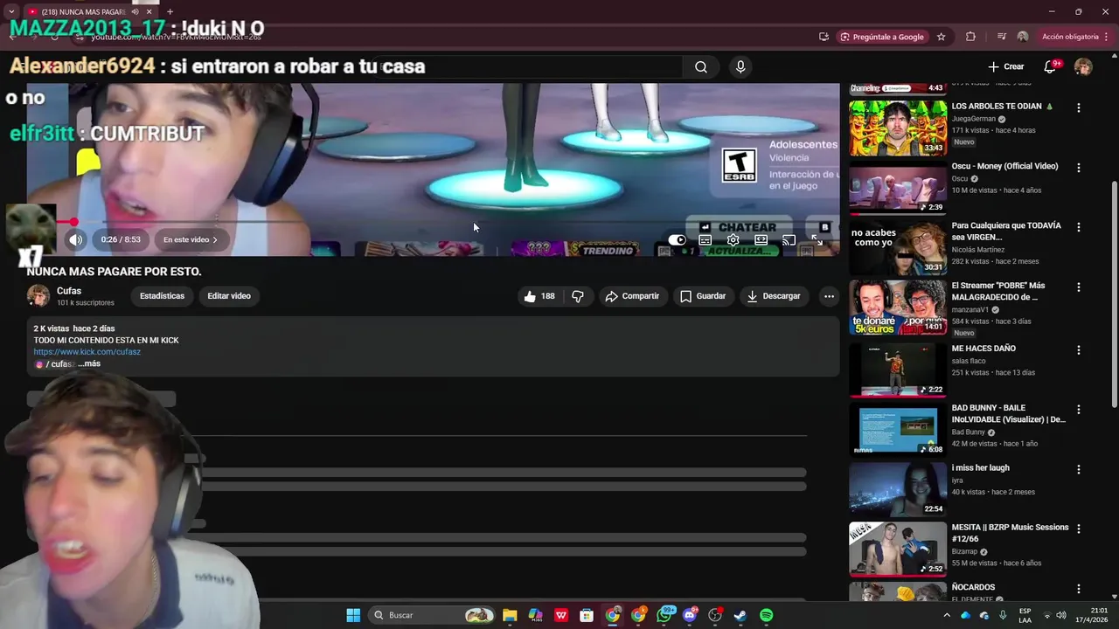Click the channel name 'Cufas'

pos(69,291)
